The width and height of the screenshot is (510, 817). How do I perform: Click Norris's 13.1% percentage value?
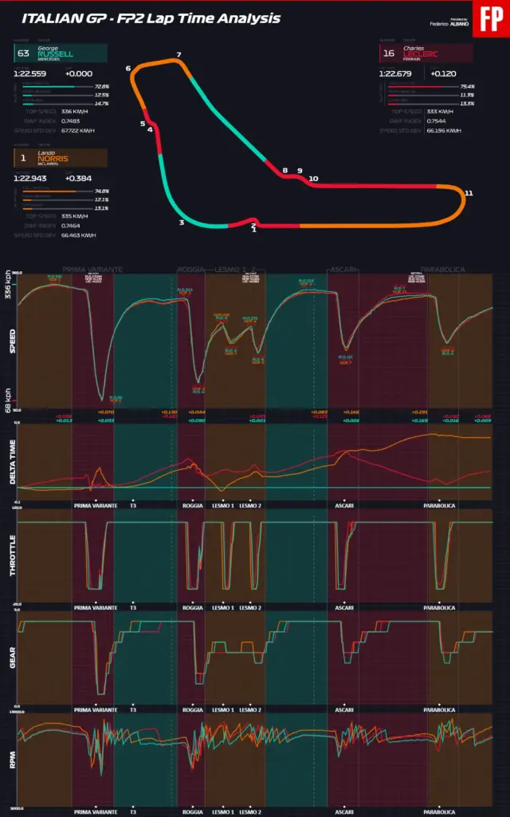pyautogui.click(x=101, y=208)
